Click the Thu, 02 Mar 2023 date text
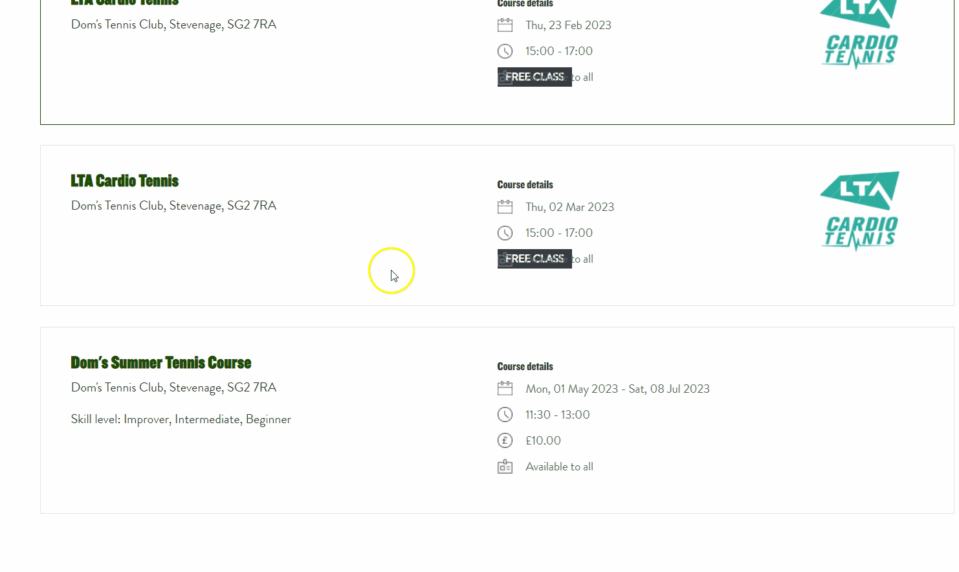The height and width of the screenshot is (572, 959). pyautogui.click(x=569, y=207)
